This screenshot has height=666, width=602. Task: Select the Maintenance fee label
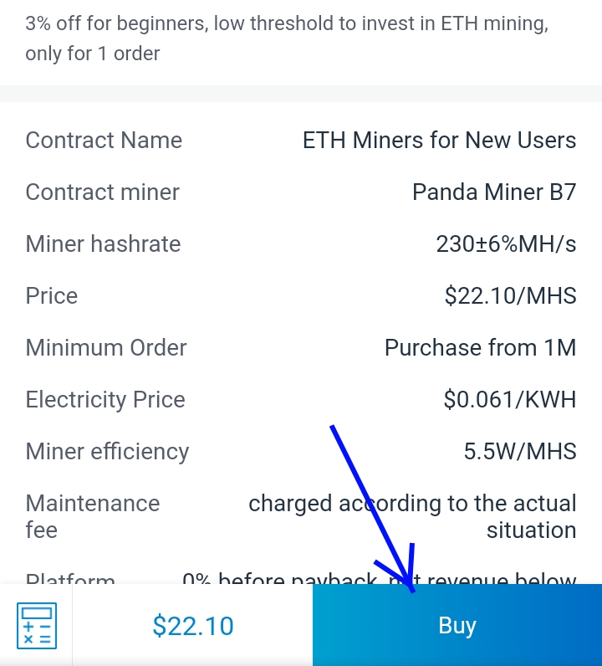[92, 516]
